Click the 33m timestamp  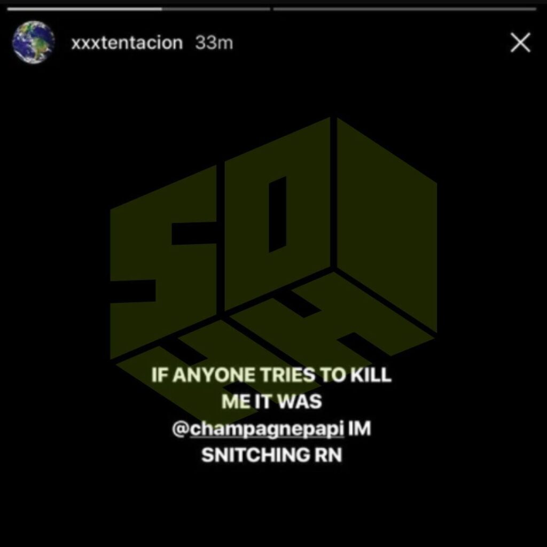click(214, 43)
